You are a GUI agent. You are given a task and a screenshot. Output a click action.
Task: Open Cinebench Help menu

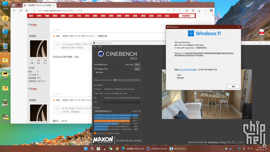point(99,46)
